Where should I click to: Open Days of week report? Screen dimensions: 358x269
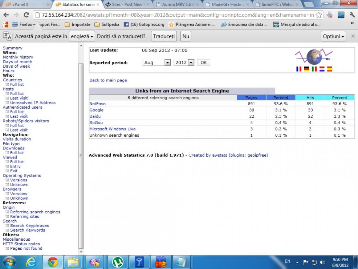(x=16, y=66)
